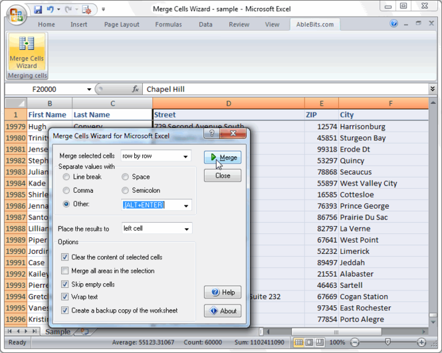Toggle 'Skip empty cells' checkbox
Screen dimensions: 442x353
tap(65, 284)
